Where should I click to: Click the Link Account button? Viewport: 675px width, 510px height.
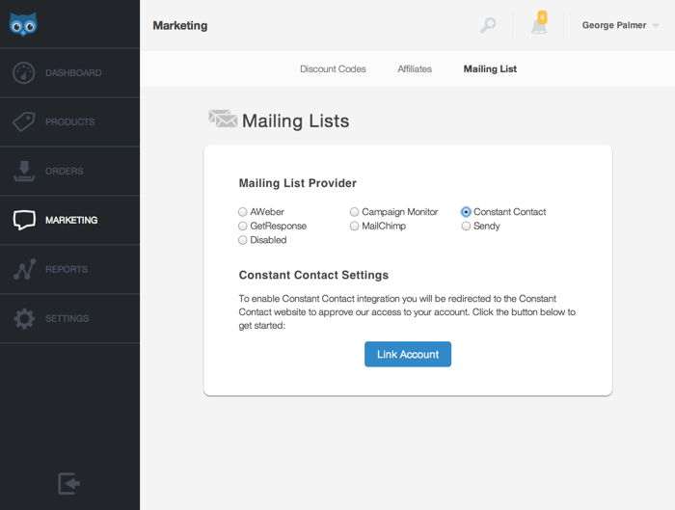tap(408, 354)
